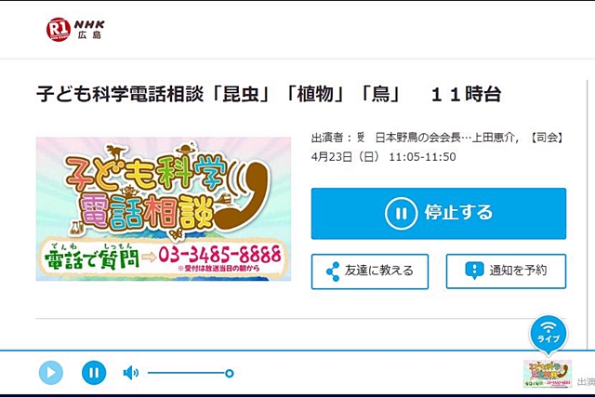595x397 pixels.
Task: Click the phone number 03-3485-8888 in banner
Action: [x=219, y=255]
